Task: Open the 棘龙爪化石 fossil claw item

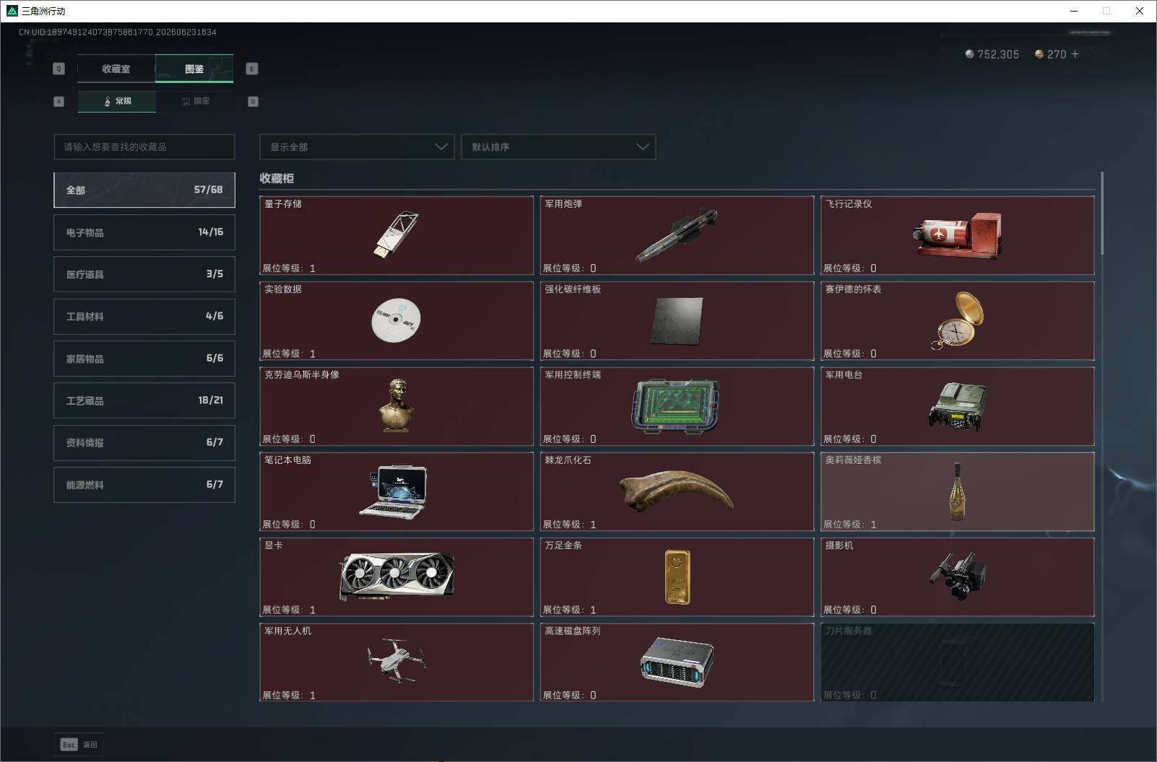Action: click(x=677, y=491)
